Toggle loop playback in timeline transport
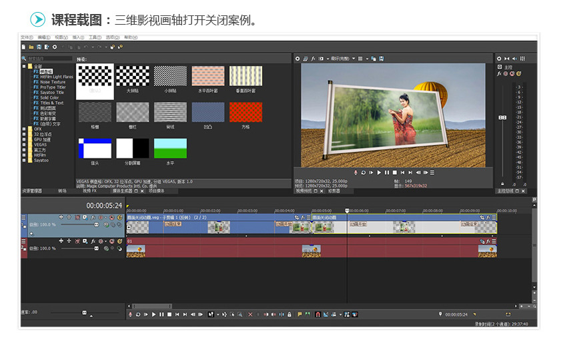 pyautogui.click(x=138, y=314)
